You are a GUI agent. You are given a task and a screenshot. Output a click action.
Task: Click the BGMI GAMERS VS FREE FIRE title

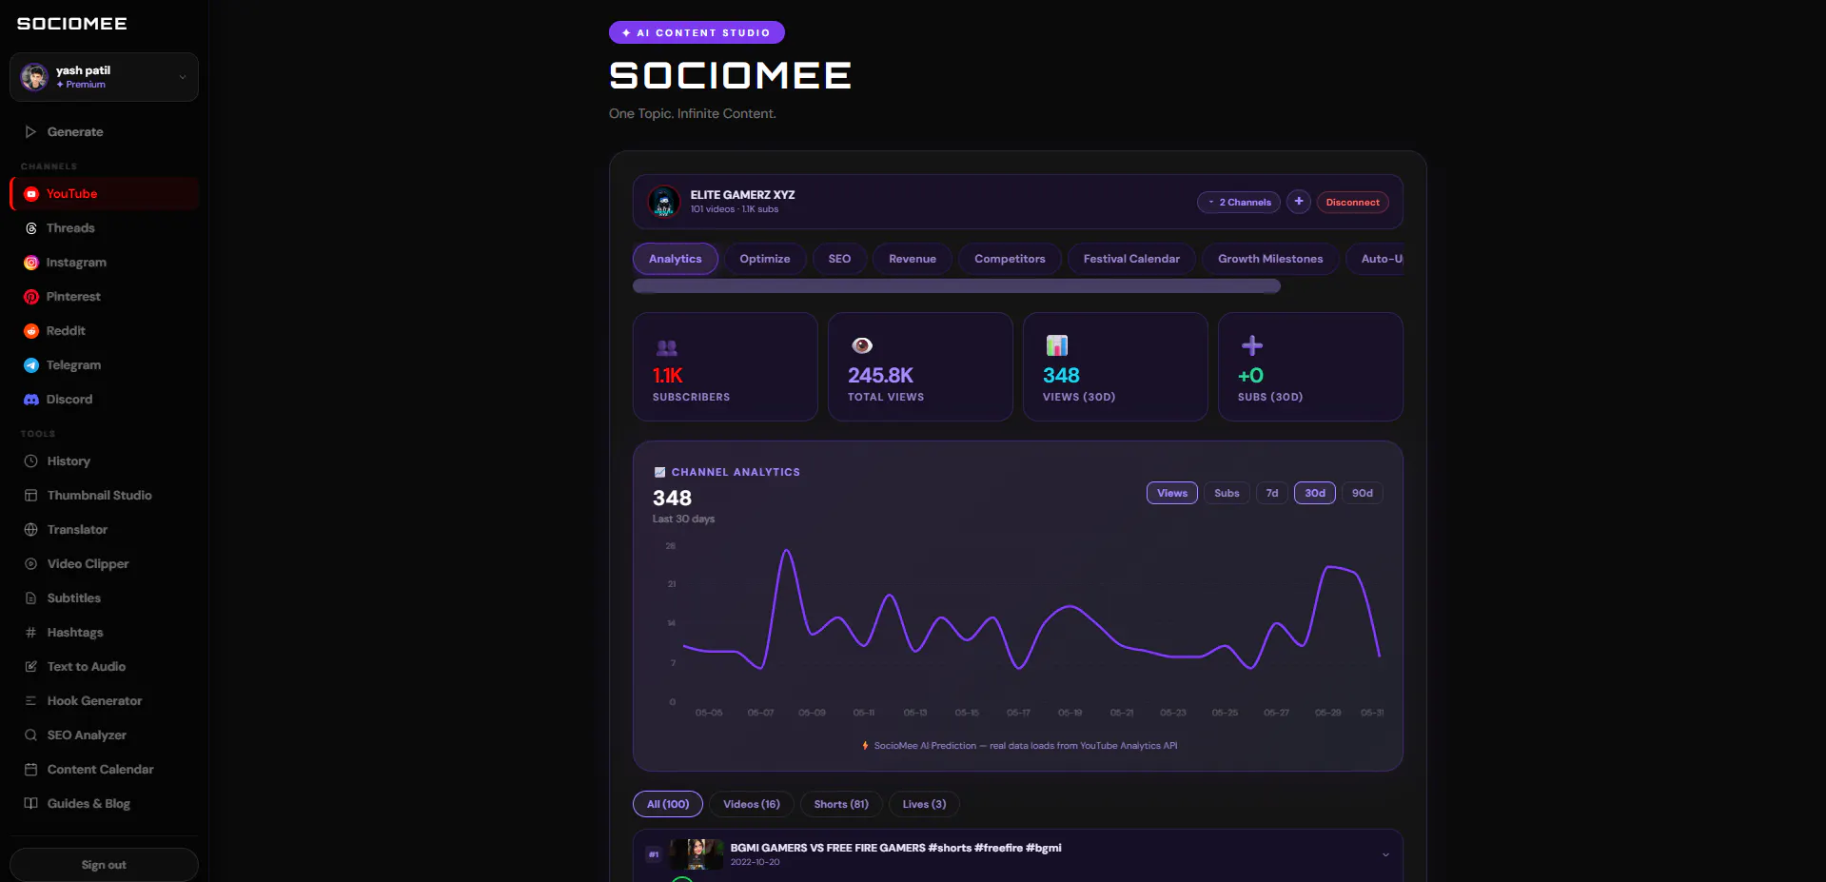pos(895,848)
